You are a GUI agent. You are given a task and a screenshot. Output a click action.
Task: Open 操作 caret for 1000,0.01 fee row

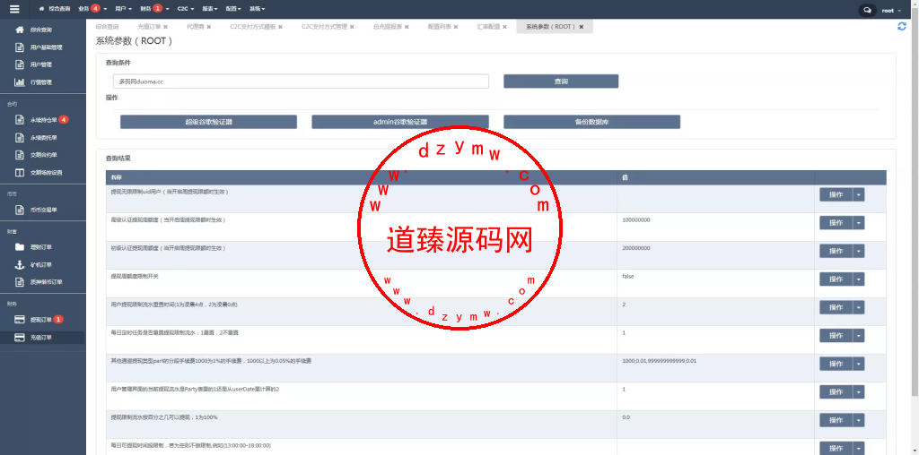pyautogui.click(x=859, y=364)
